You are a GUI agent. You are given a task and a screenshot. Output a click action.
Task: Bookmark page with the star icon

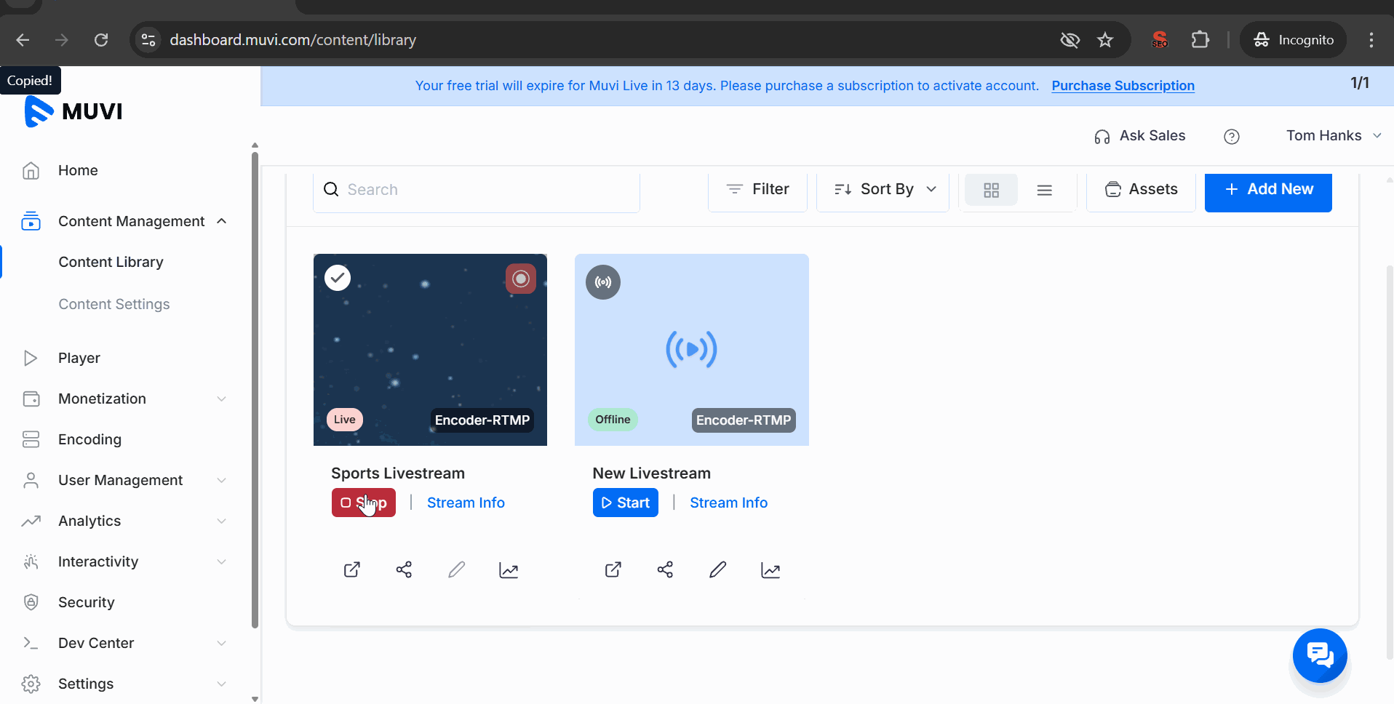click(x=1105, y=40)
